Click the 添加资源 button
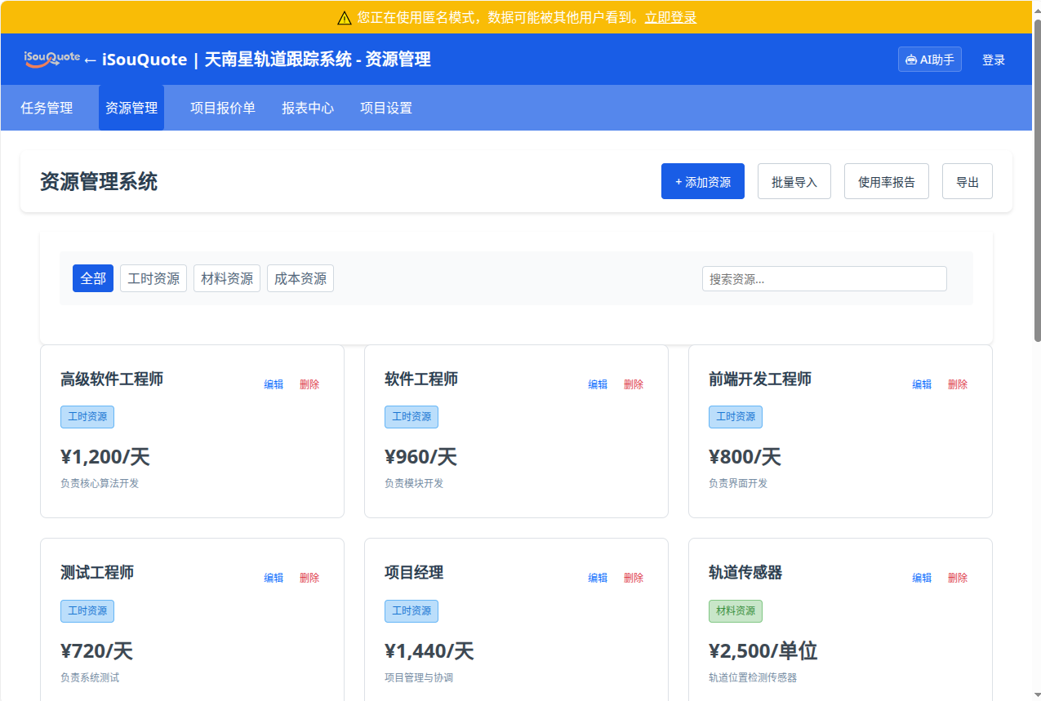Viewport: 1041px width, 701px height. [x=702, y=181]
